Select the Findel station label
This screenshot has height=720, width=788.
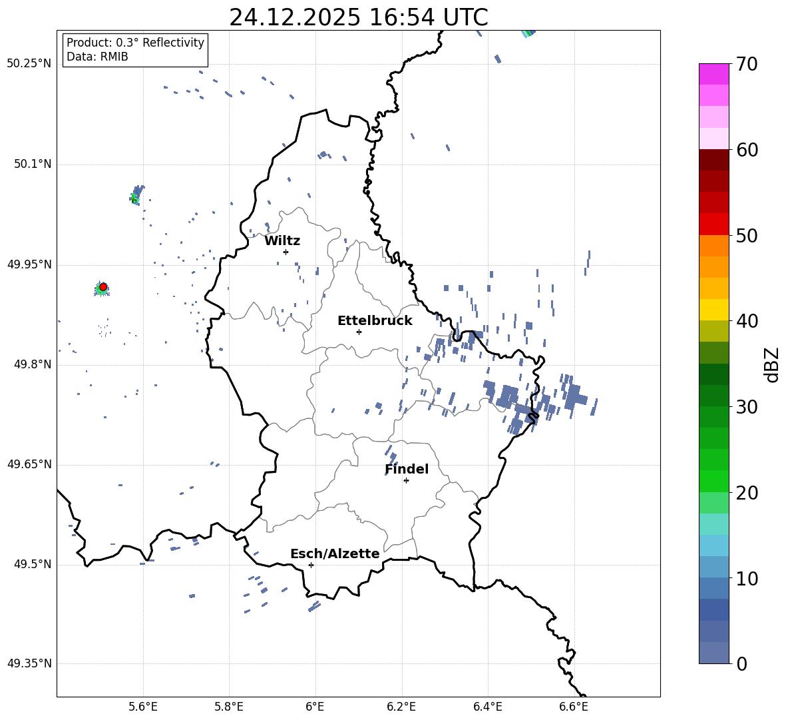coord(407,469)
